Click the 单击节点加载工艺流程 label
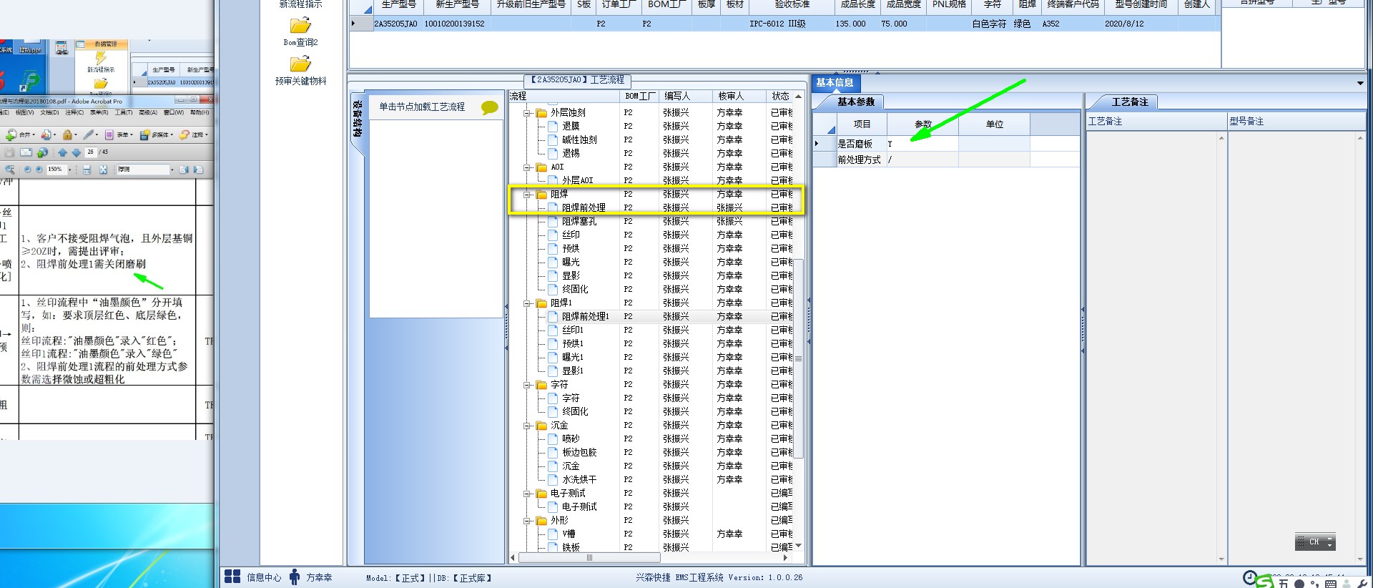This screenshot has height=588, width=1373. click(422, 107)
